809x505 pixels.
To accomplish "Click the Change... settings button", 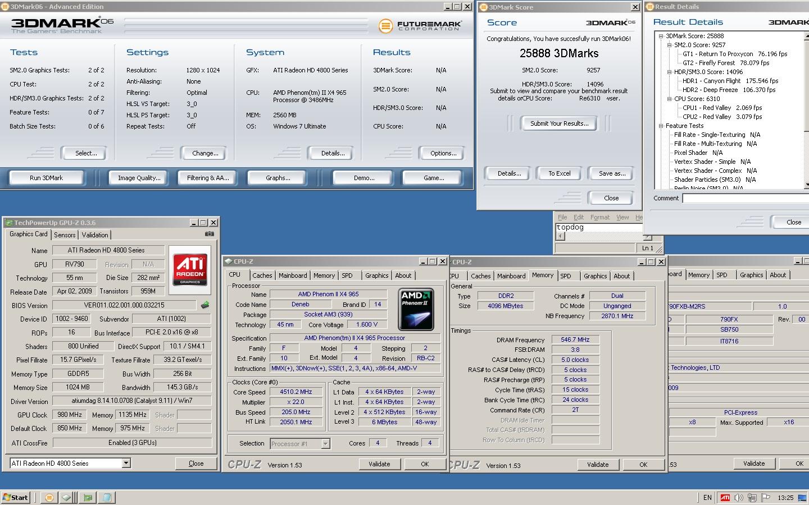I will coord(205,153).
